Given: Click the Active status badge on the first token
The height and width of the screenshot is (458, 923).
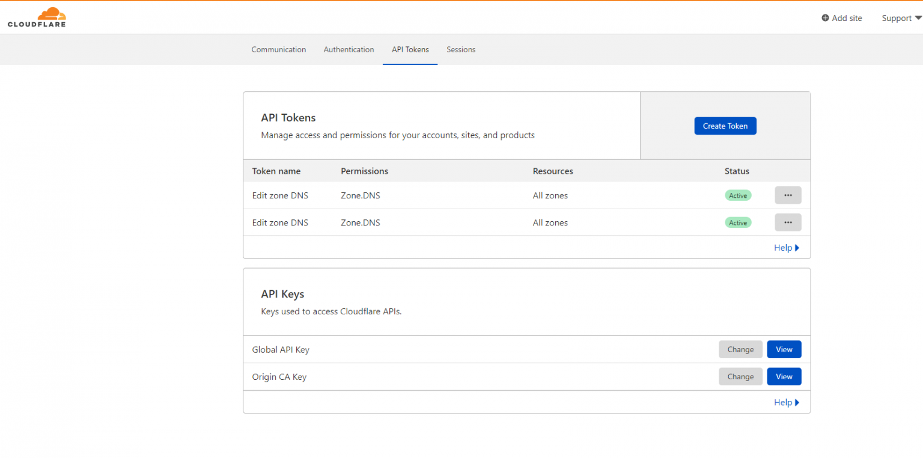Looking at the screenshot, I should [x=738, y=195].
